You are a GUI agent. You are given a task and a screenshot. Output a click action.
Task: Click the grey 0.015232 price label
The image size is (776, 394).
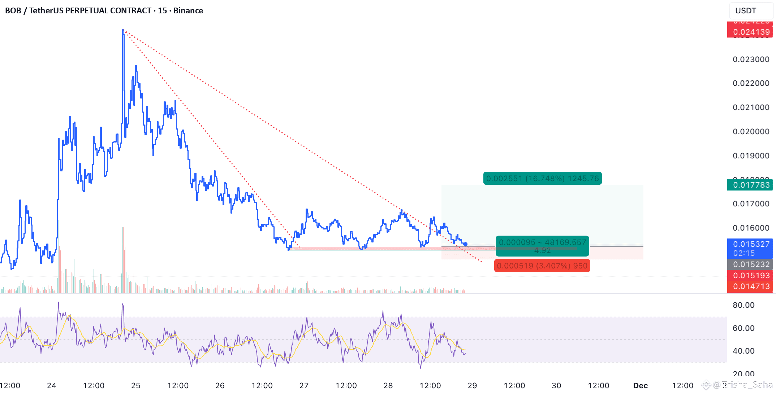[x=751, y=264]
